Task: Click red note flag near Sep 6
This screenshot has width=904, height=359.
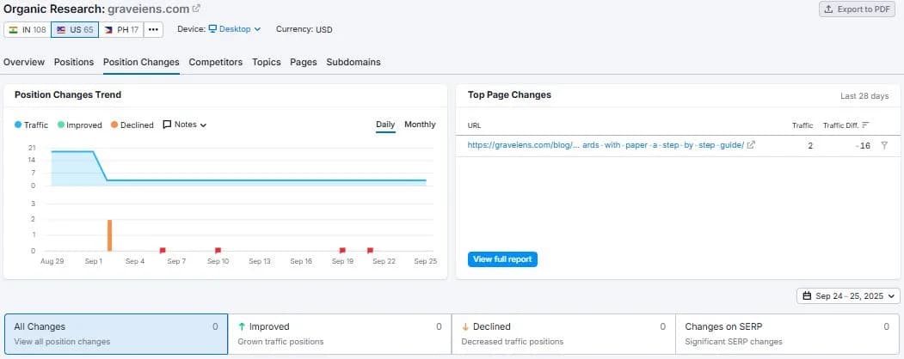Action: [163, 250]
